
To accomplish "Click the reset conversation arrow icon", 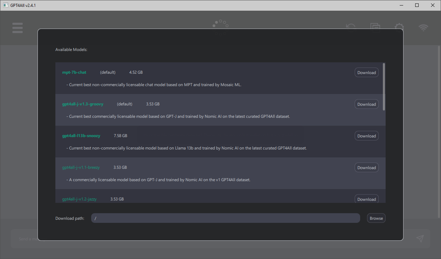I will coord(351,27).
